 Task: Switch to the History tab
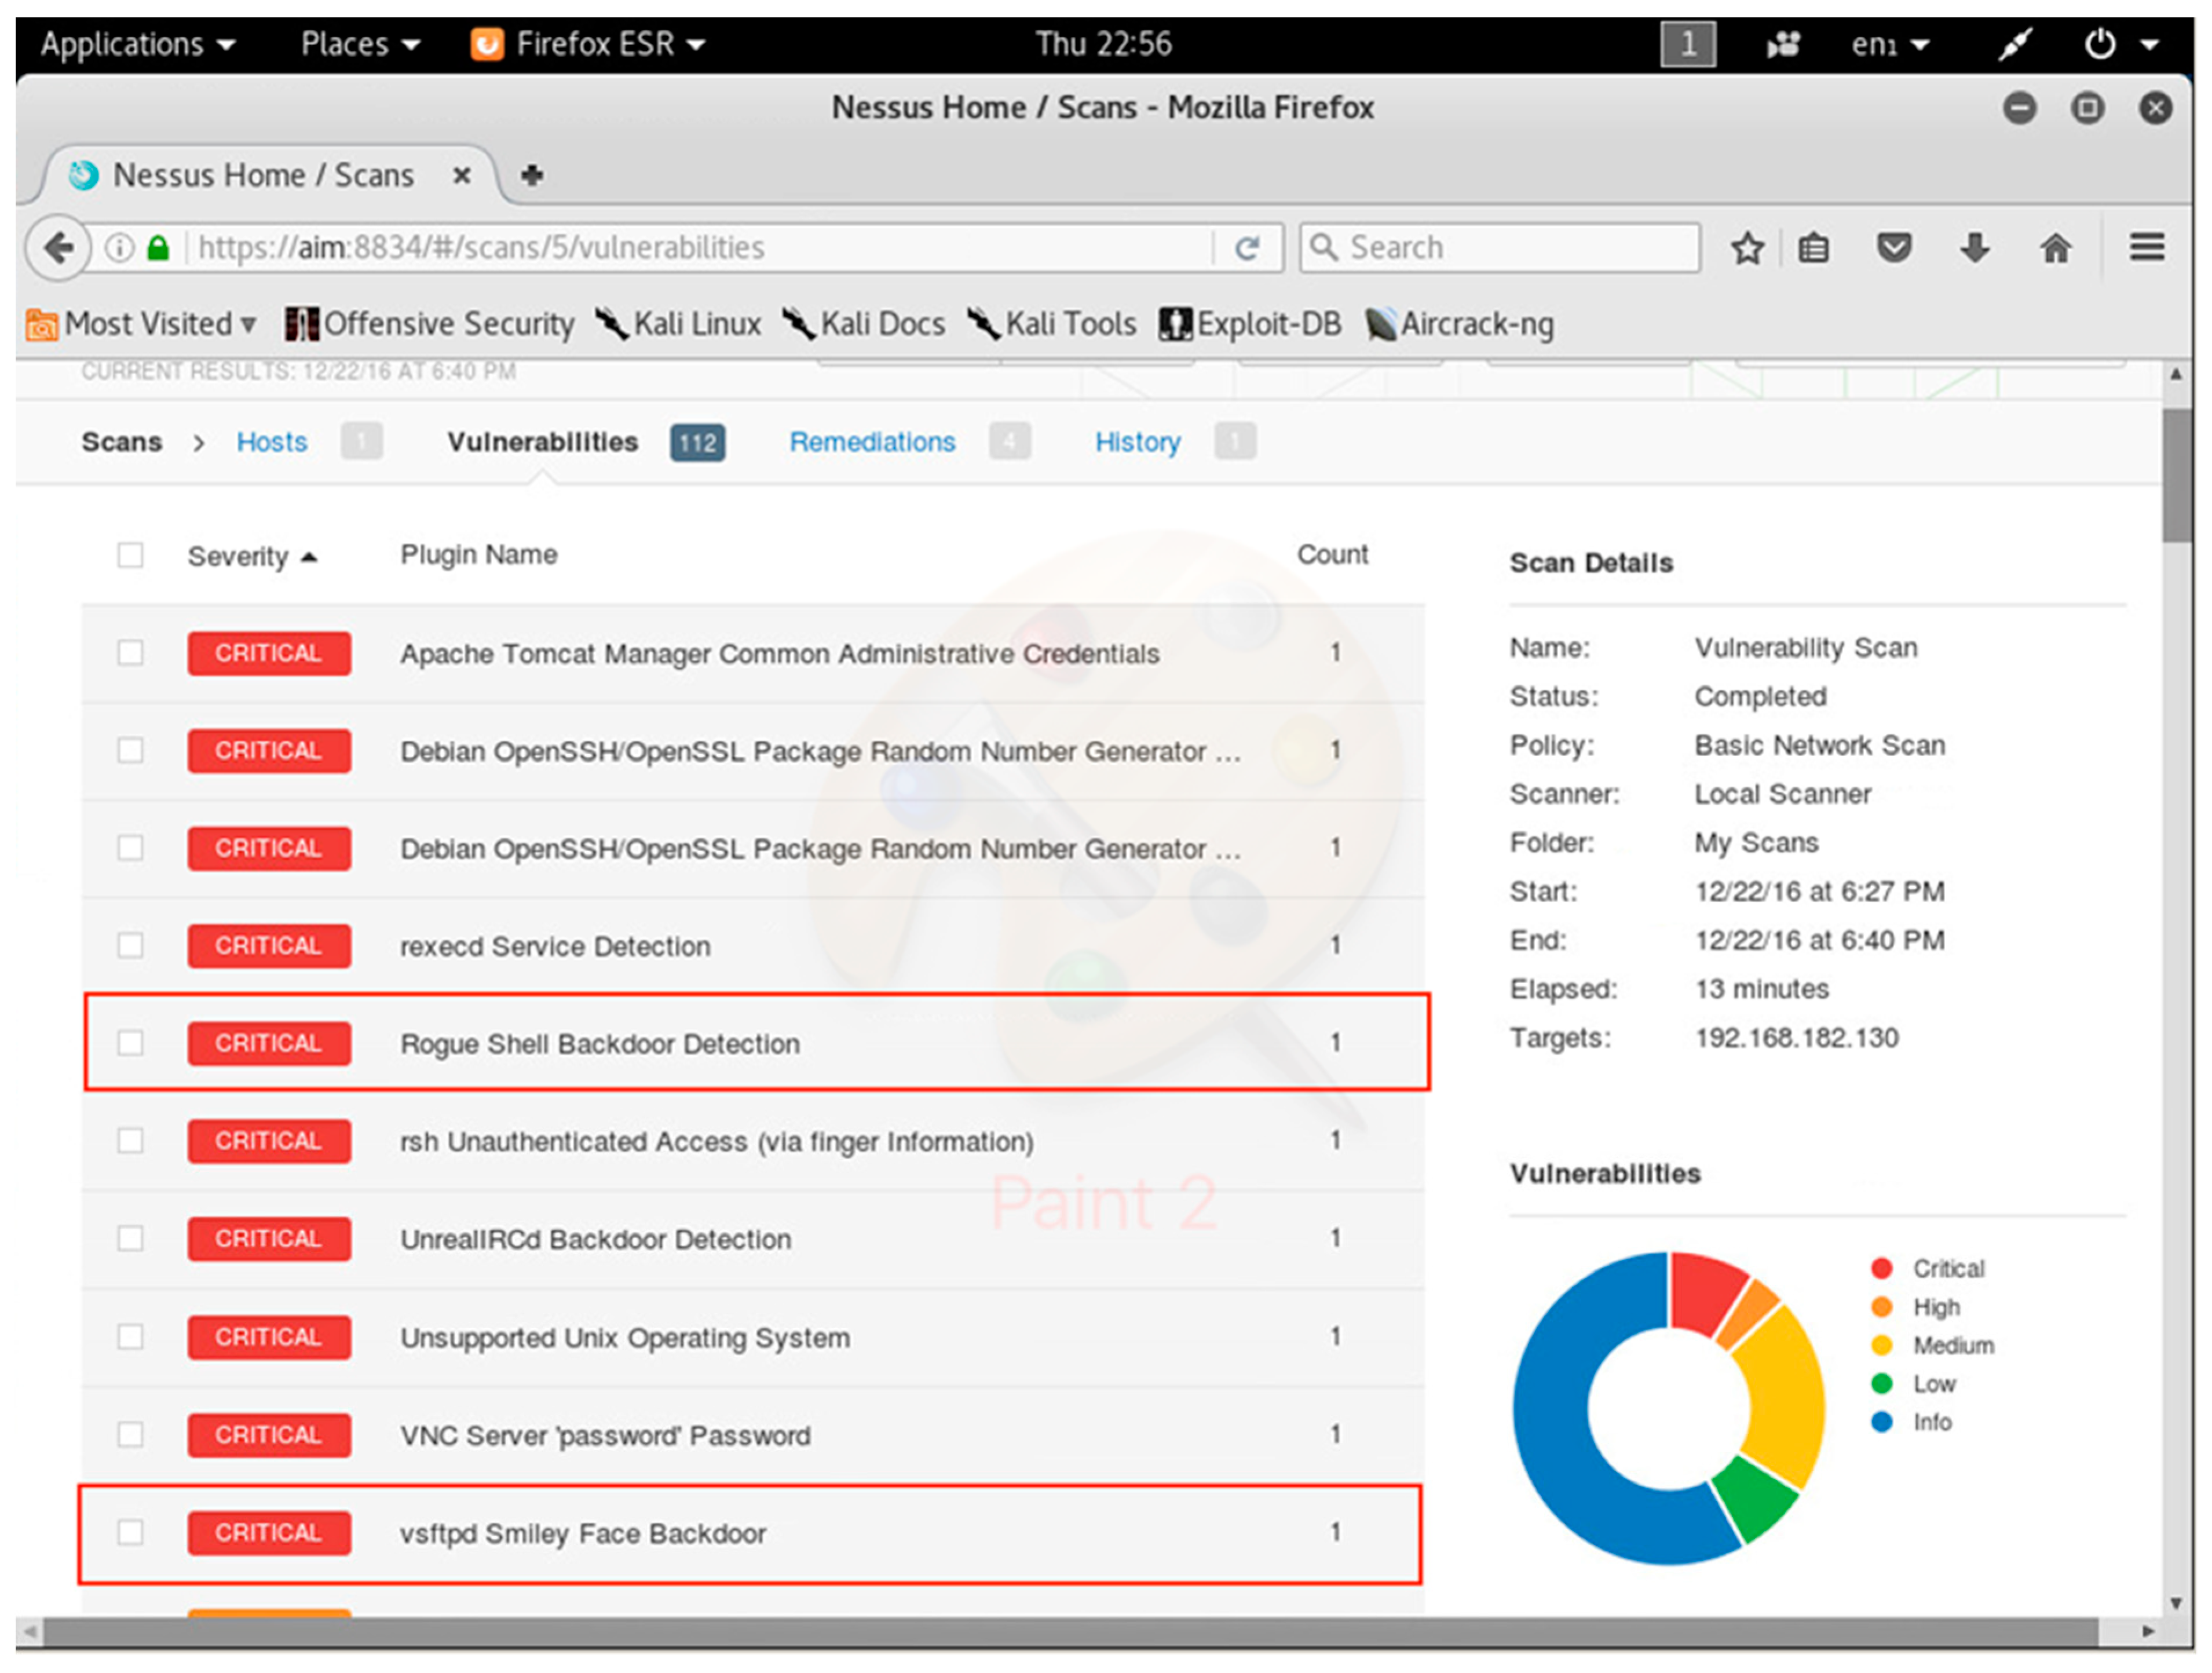click(x=1137, y=442)
